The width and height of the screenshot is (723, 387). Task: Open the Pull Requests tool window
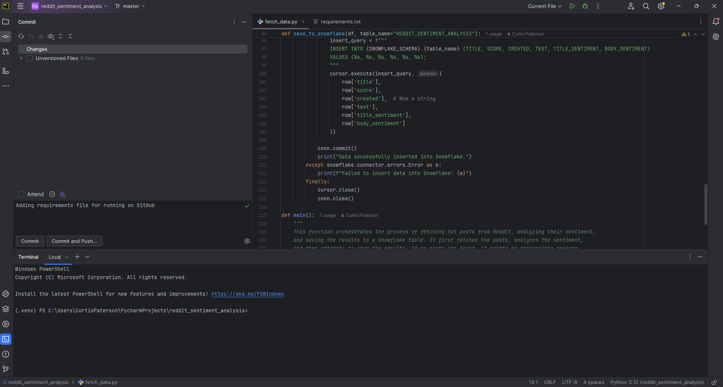coord(6,52)
